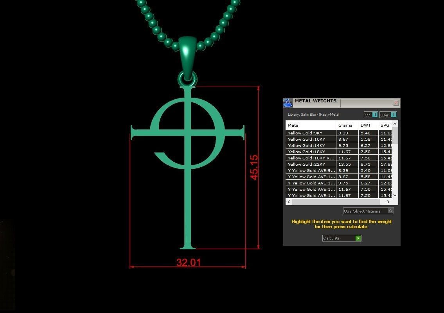Sort by the Grams column header
This screenshot has height=313, width=444.
click(347, 125)
